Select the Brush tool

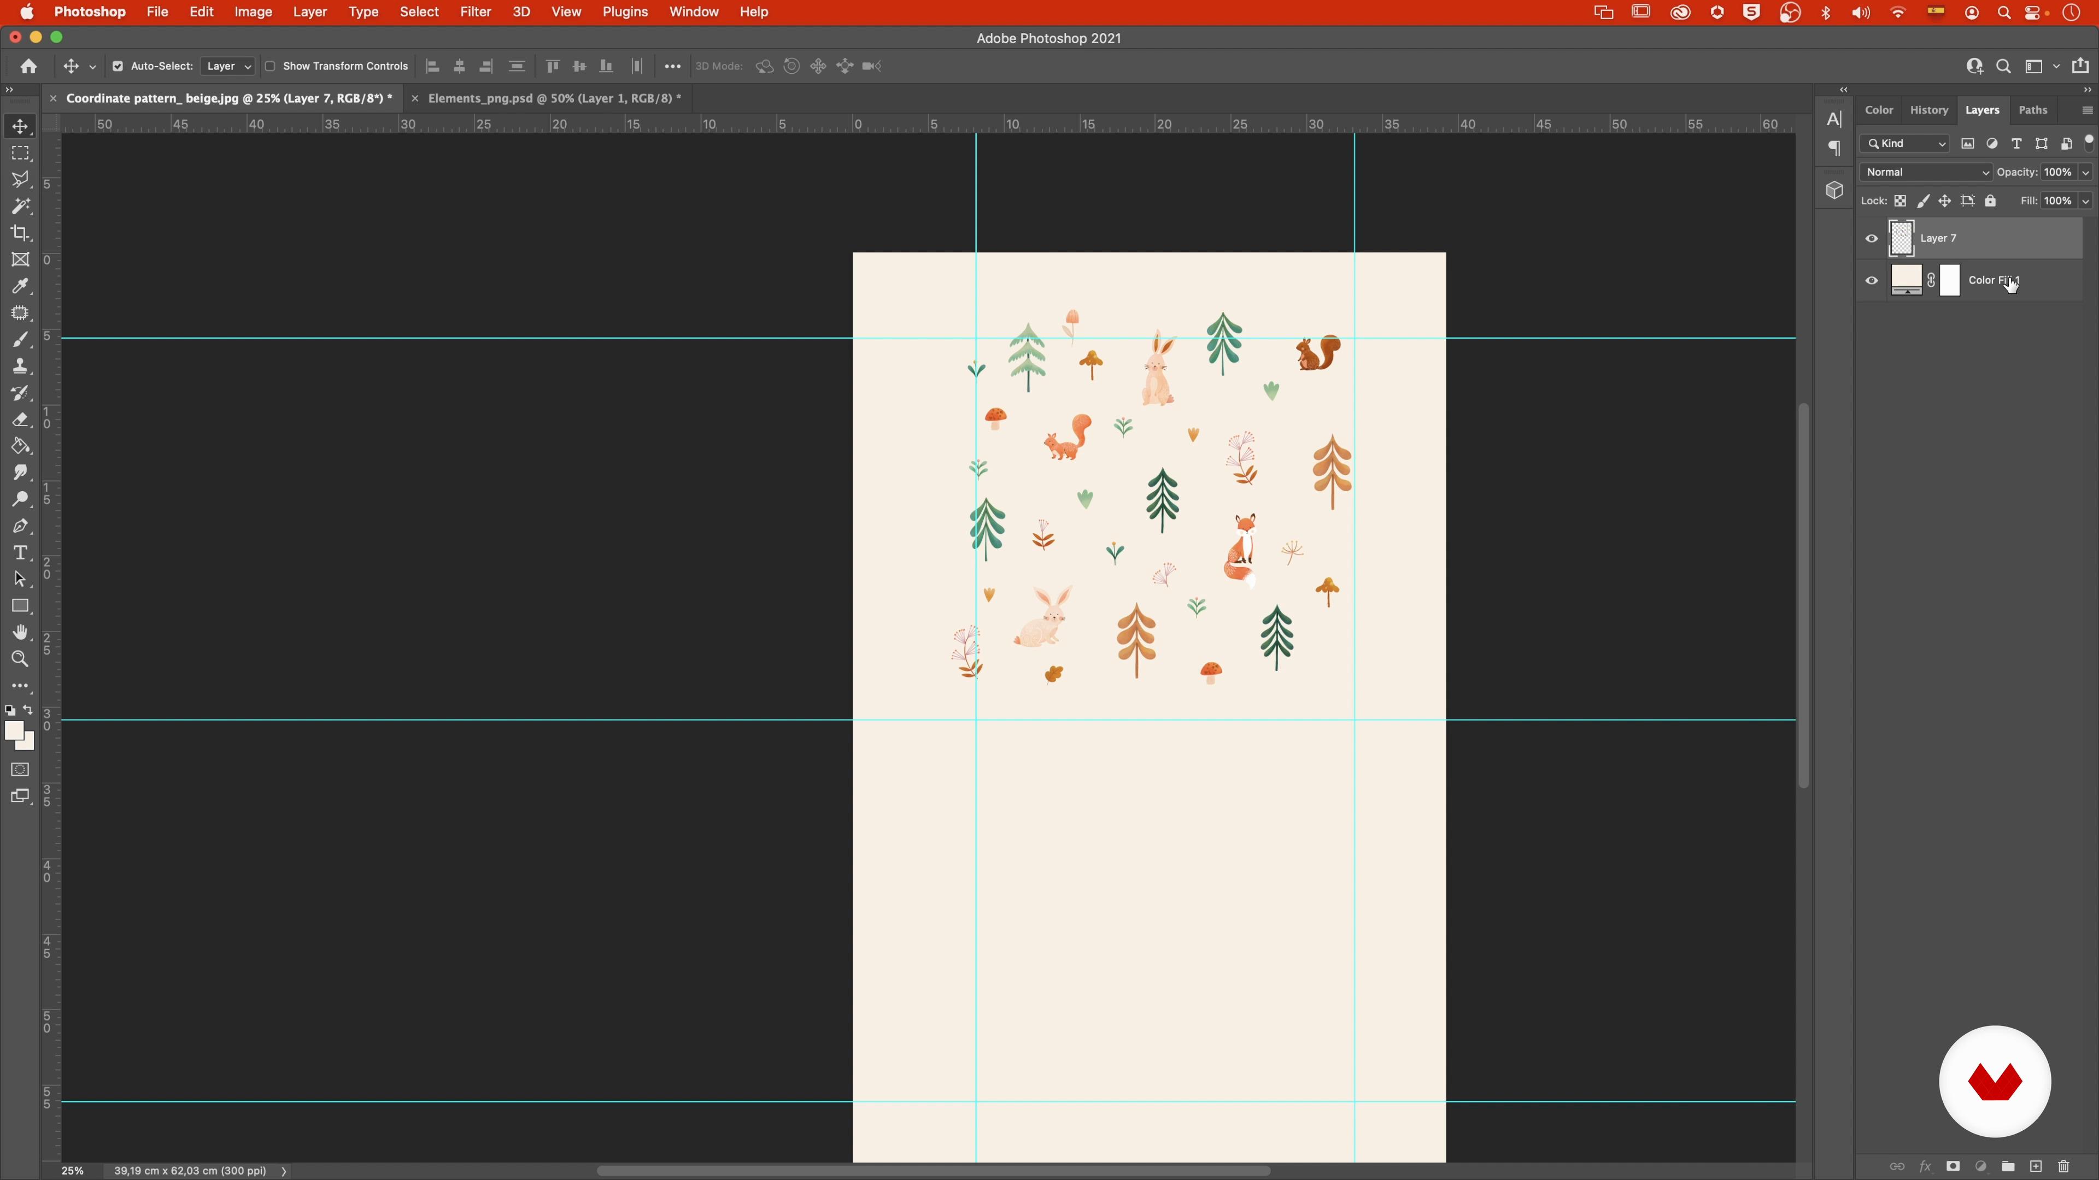(20, 340)
